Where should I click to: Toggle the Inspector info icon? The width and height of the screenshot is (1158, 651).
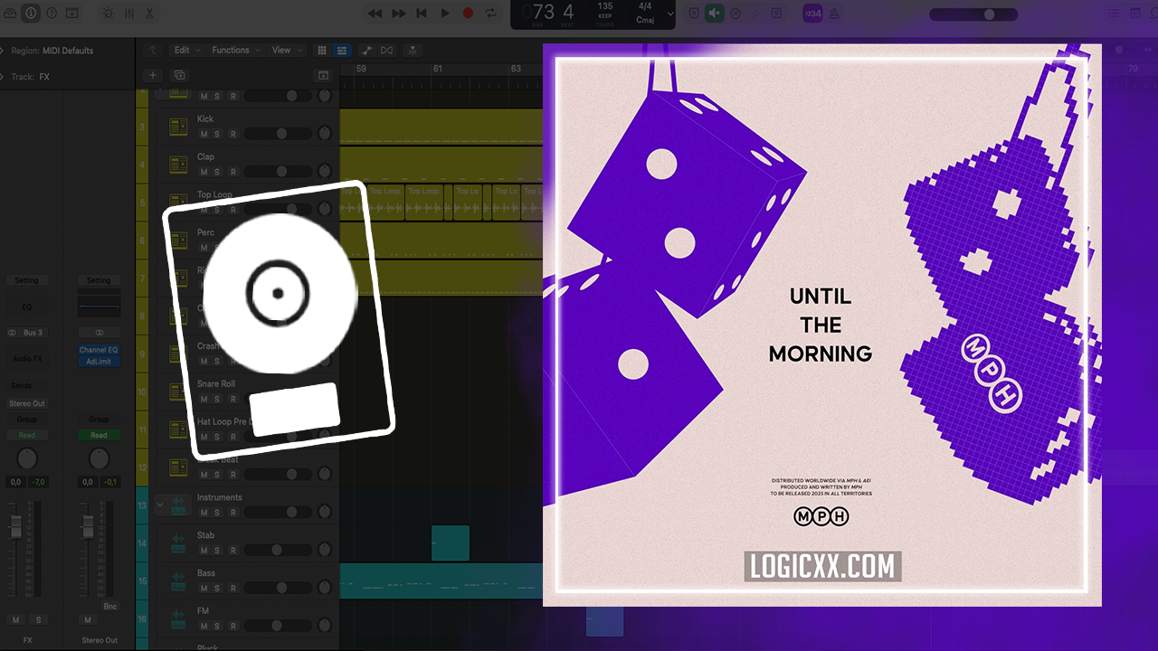31,14
